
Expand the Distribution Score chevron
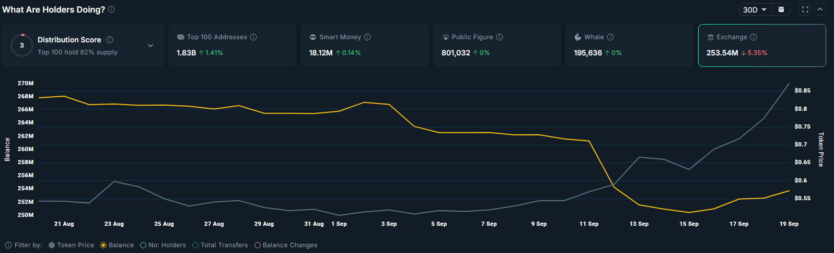(150, 45)
